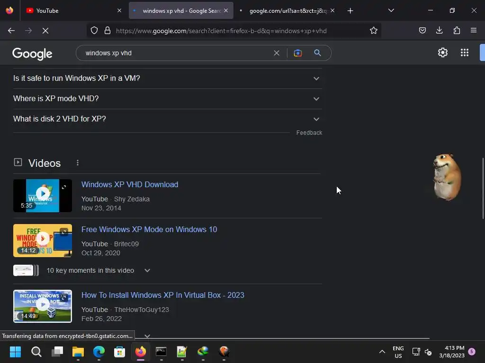Play the 5:35 Windows XP video thumbnail
Image resolution: width=485 pixels, height=363 pixels.
coord(43,196)
